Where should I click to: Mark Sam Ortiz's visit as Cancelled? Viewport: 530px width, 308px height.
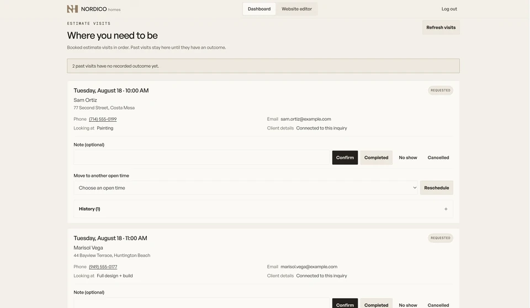tap(438, 158)
